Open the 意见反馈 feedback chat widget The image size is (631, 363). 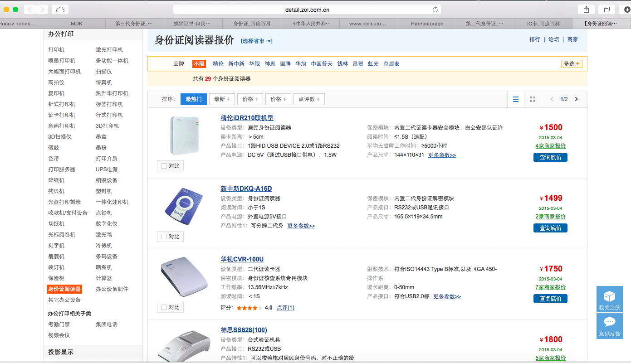coord(610,326)
